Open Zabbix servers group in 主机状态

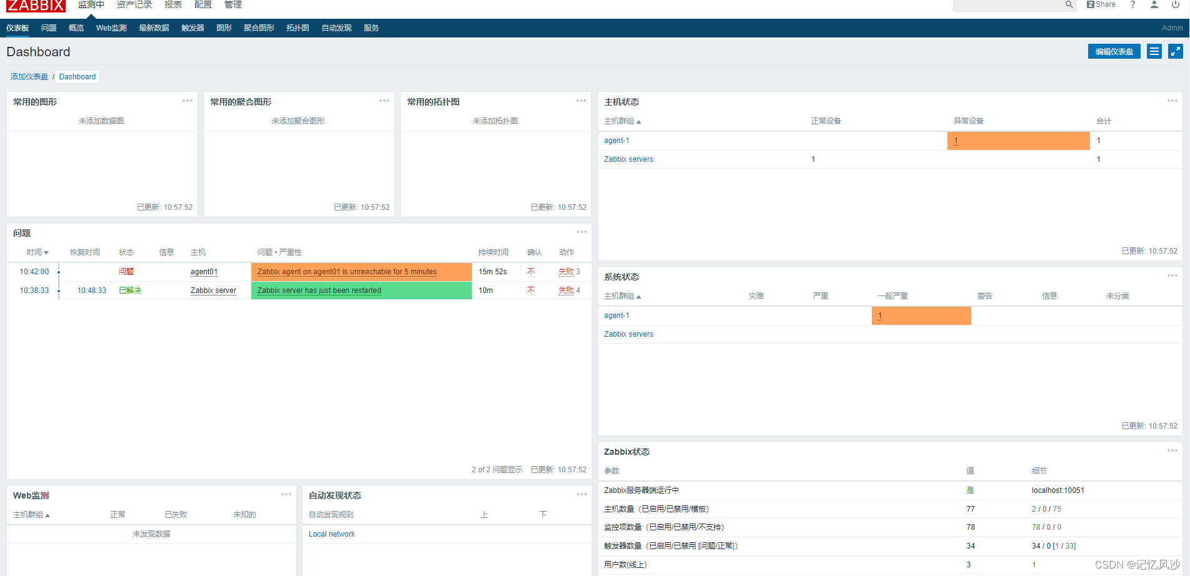tap(628, 159)
